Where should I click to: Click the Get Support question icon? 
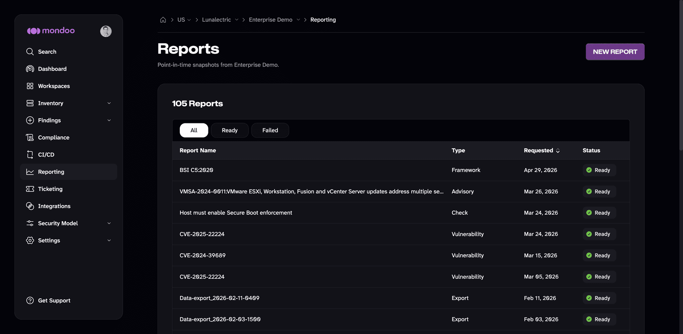click(30, 300)
